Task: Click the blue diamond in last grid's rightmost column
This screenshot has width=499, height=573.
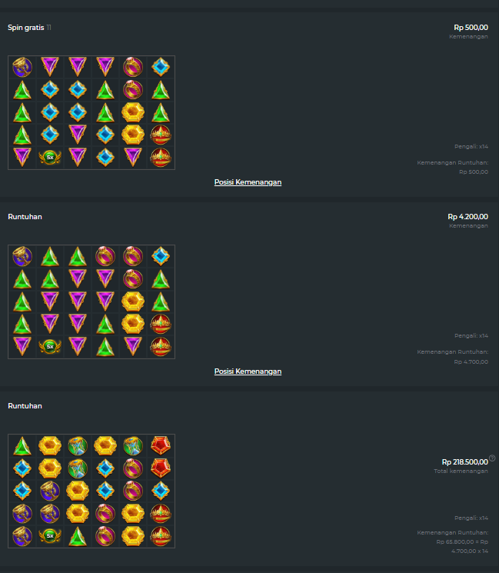Action: pyautogui.click(x=161, y=491)
